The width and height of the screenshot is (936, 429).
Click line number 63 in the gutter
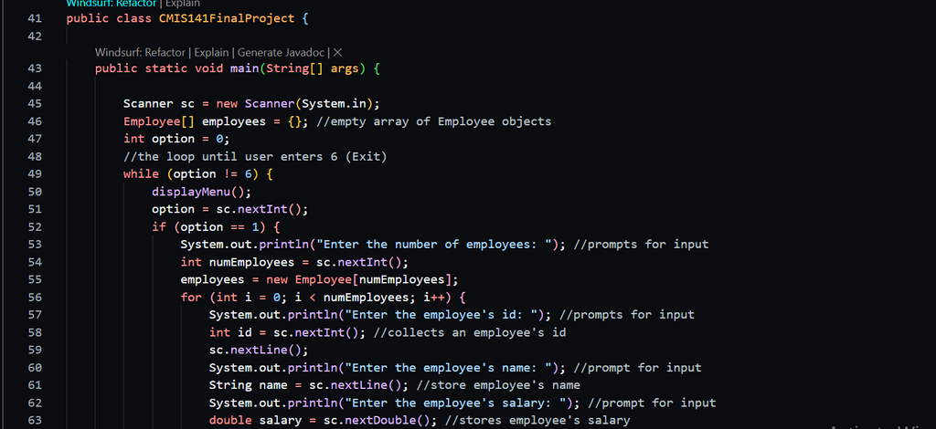[35, 420]
